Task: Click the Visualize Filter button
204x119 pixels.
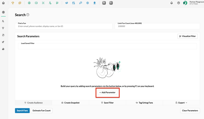Action: coord(188,36)
